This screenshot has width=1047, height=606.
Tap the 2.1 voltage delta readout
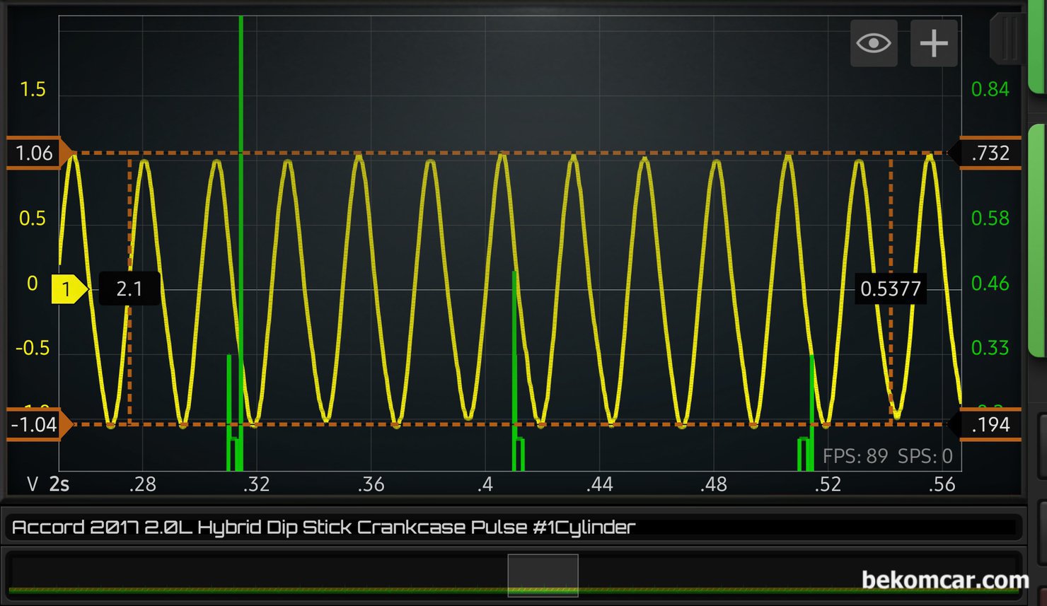pyautogui.click(x=129, y=289)
